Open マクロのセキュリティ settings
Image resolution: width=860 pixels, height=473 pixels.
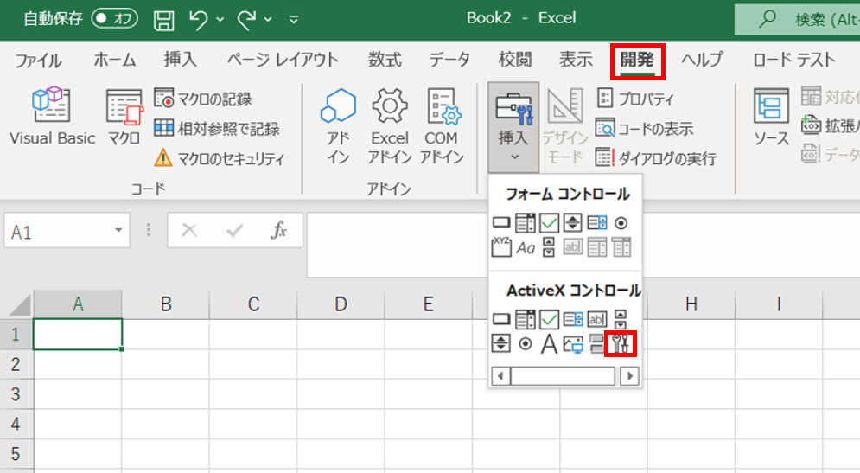click(220, 158)
